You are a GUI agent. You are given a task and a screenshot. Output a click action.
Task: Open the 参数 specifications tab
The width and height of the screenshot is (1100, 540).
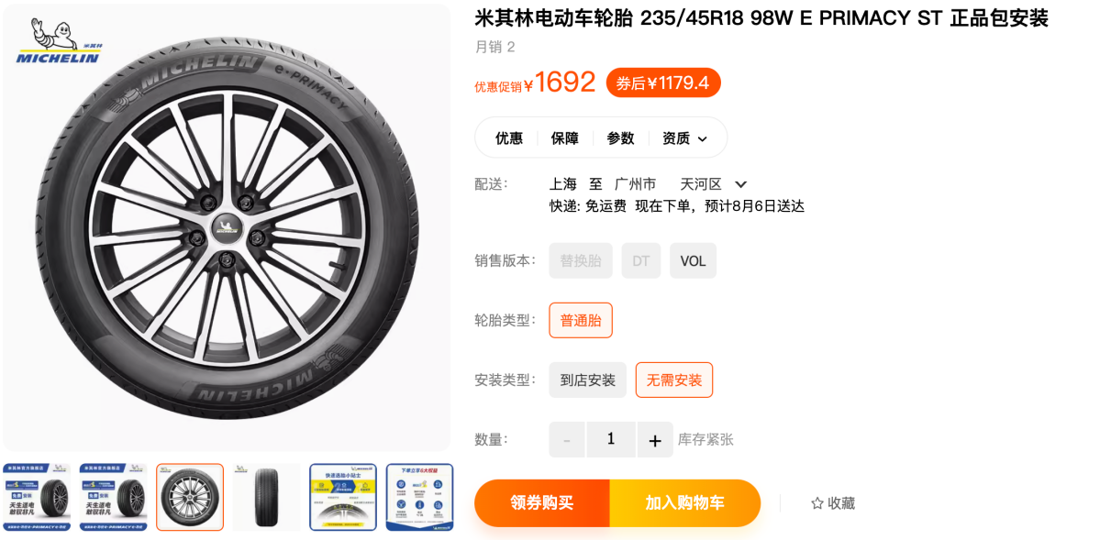620,138
